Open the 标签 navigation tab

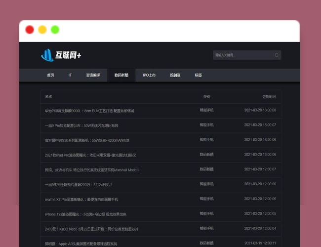pos(198,75)
